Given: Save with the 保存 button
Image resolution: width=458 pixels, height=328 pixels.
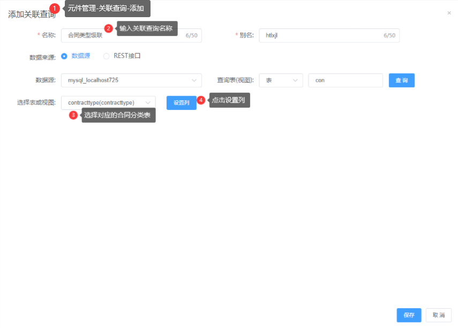Looking at the screenshot, I should [409, 315].
